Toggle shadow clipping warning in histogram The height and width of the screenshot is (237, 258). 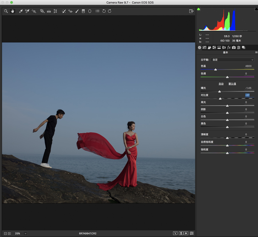(x=199, y=9)
